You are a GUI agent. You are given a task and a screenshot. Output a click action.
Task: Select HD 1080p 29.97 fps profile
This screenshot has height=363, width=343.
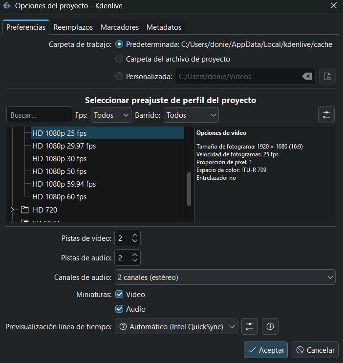[107, 146]
